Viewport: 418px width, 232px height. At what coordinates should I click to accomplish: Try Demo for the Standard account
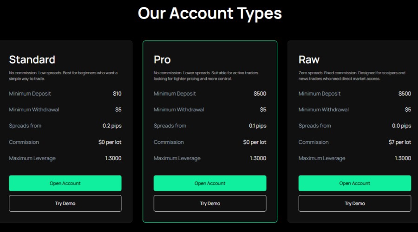point(65,203)
